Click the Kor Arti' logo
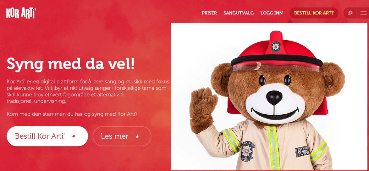The height and width of the screenshot is (171, 369). pyautogui.click(x=21, y=13)
